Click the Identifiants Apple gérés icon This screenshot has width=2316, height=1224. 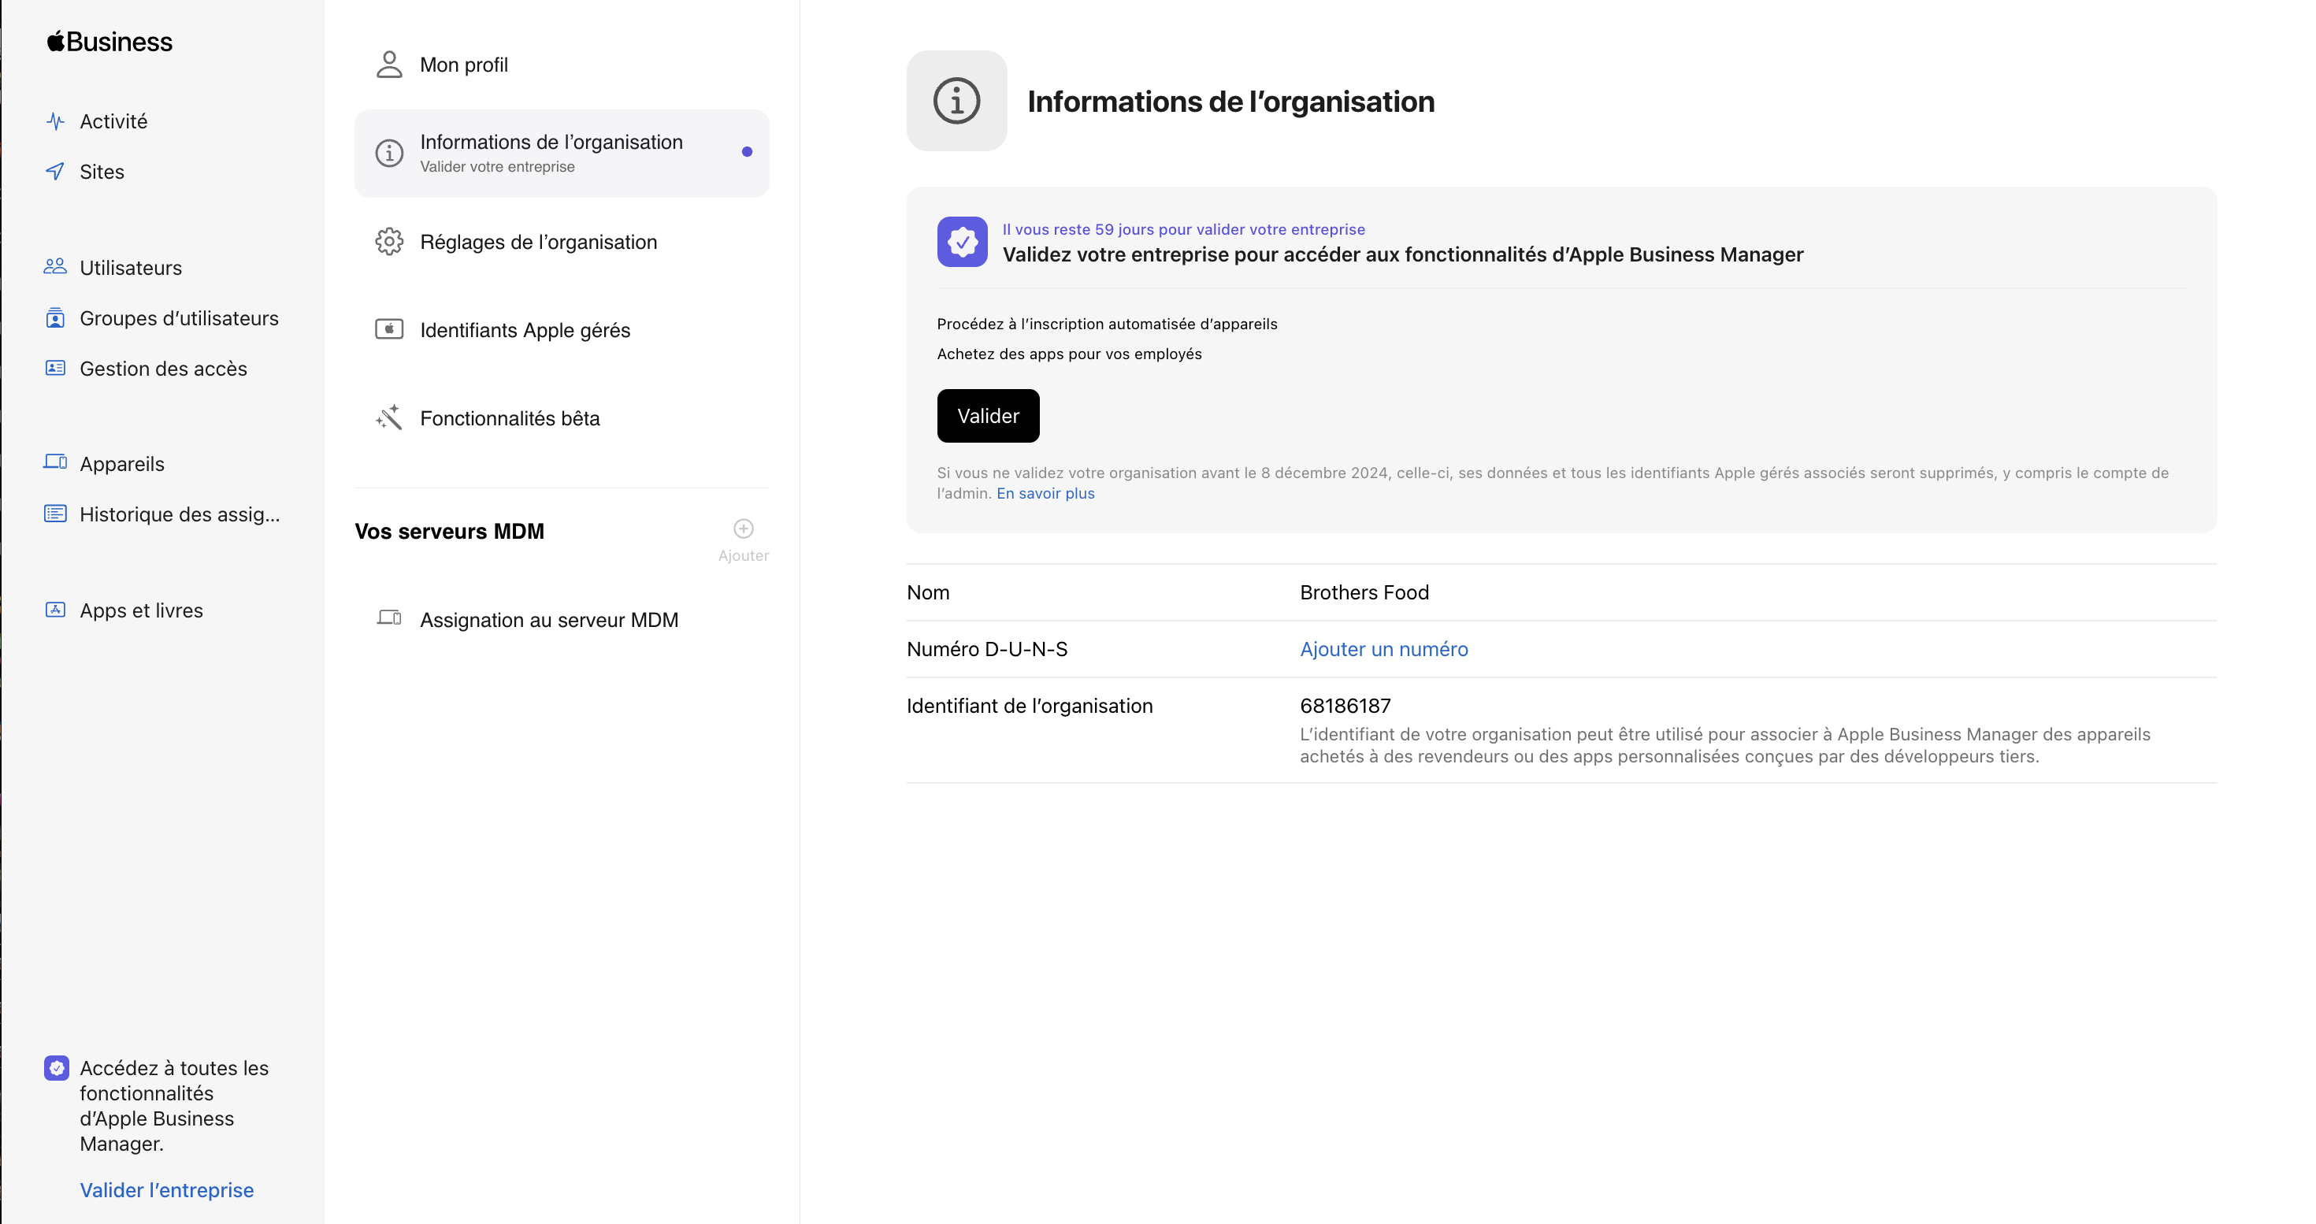pyautogui.click(x=389, y=330)
